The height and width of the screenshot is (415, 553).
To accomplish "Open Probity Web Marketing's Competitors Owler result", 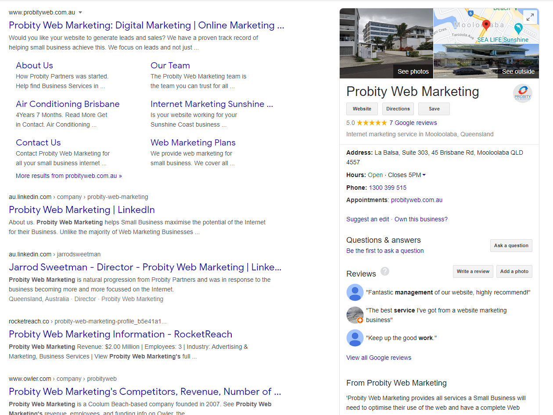I will coord(145,392).
